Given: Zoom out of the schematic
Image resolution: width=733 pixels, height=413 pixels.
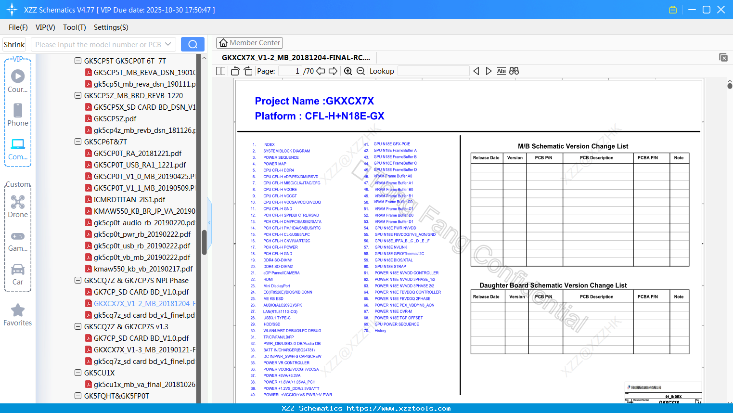Looking at the screenshot, I should pyautogui.click(x=360, y=71).
